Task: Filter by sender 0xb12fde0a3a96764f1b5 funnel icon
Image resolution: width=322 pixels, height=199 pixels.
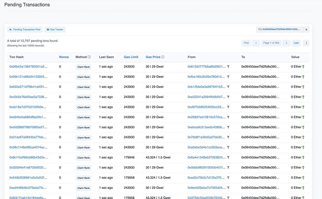Action: tap(228, 87)
